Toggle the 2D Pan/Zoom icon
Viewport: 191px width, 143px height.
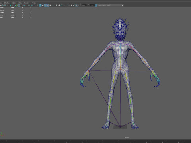13,6
